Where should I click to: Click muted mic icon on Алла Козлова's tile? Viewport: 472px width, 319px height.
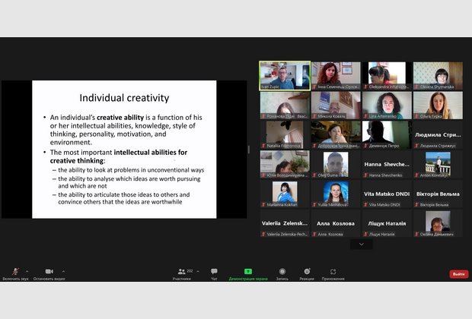314,235
